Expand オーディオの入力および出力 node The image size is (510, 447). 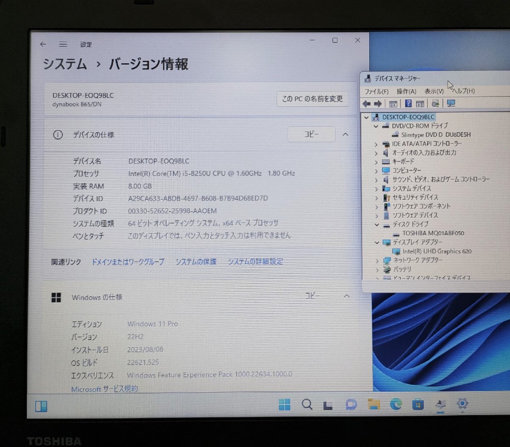[376, 153]
